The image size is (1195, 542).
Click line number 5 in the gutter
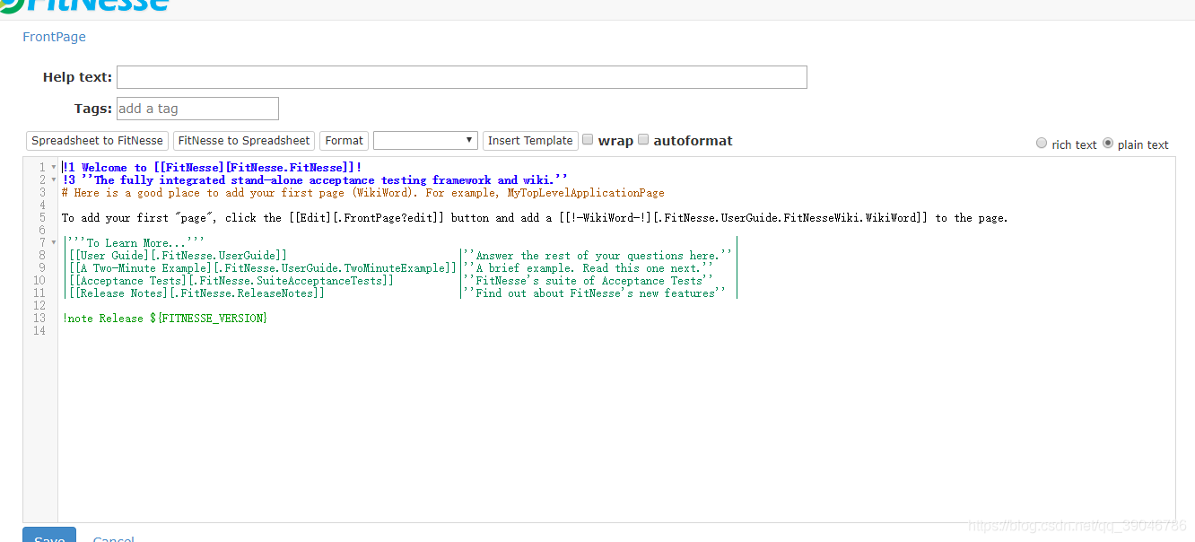tap(42, 218)
